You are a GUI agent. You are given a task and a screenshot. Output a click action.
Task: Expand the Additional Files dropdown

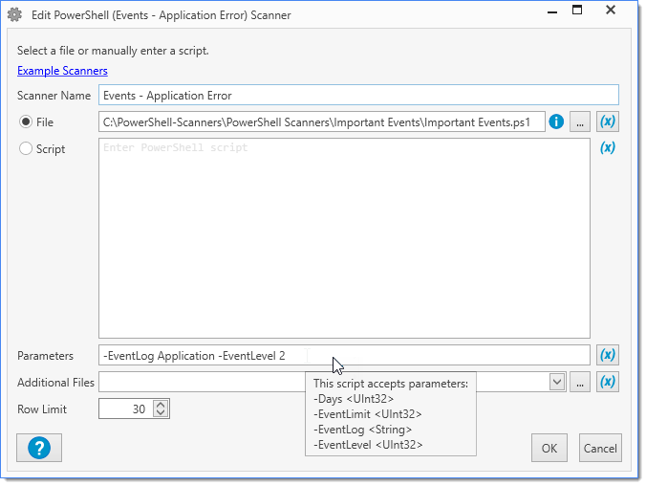(557, 382)
